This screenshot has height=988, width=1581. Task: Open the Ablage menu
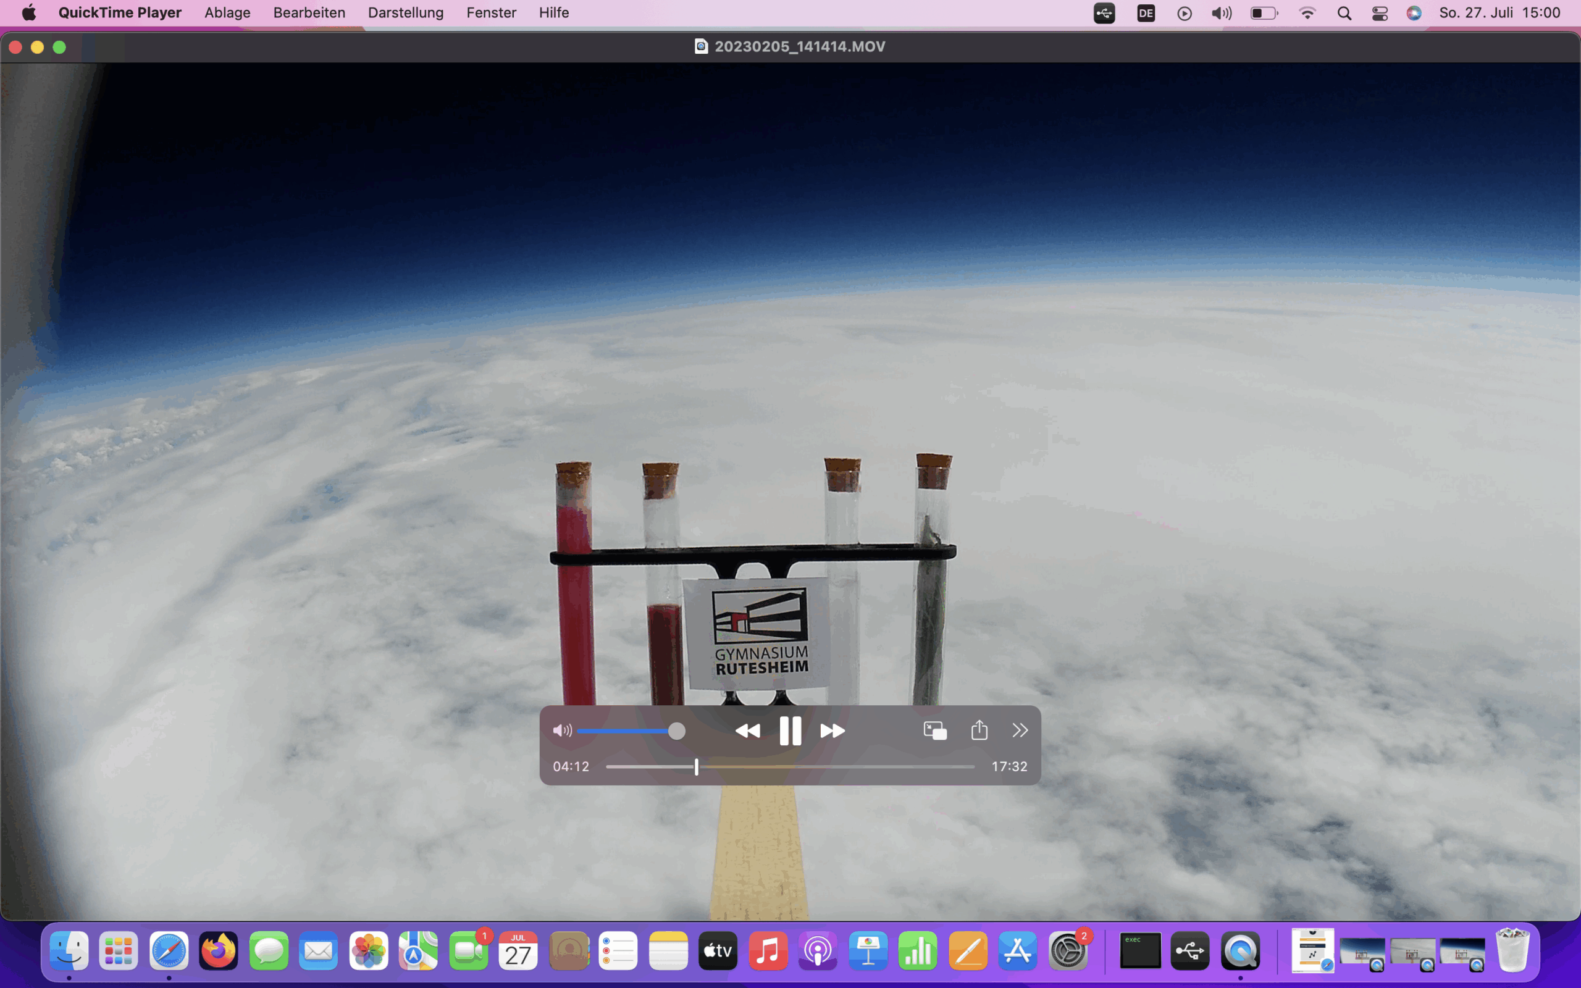227,12
